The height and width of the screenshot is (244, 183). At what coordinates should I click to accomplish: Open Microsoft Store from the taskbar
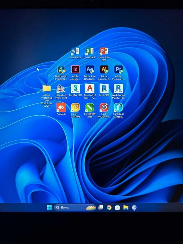(x=117, y=207)
